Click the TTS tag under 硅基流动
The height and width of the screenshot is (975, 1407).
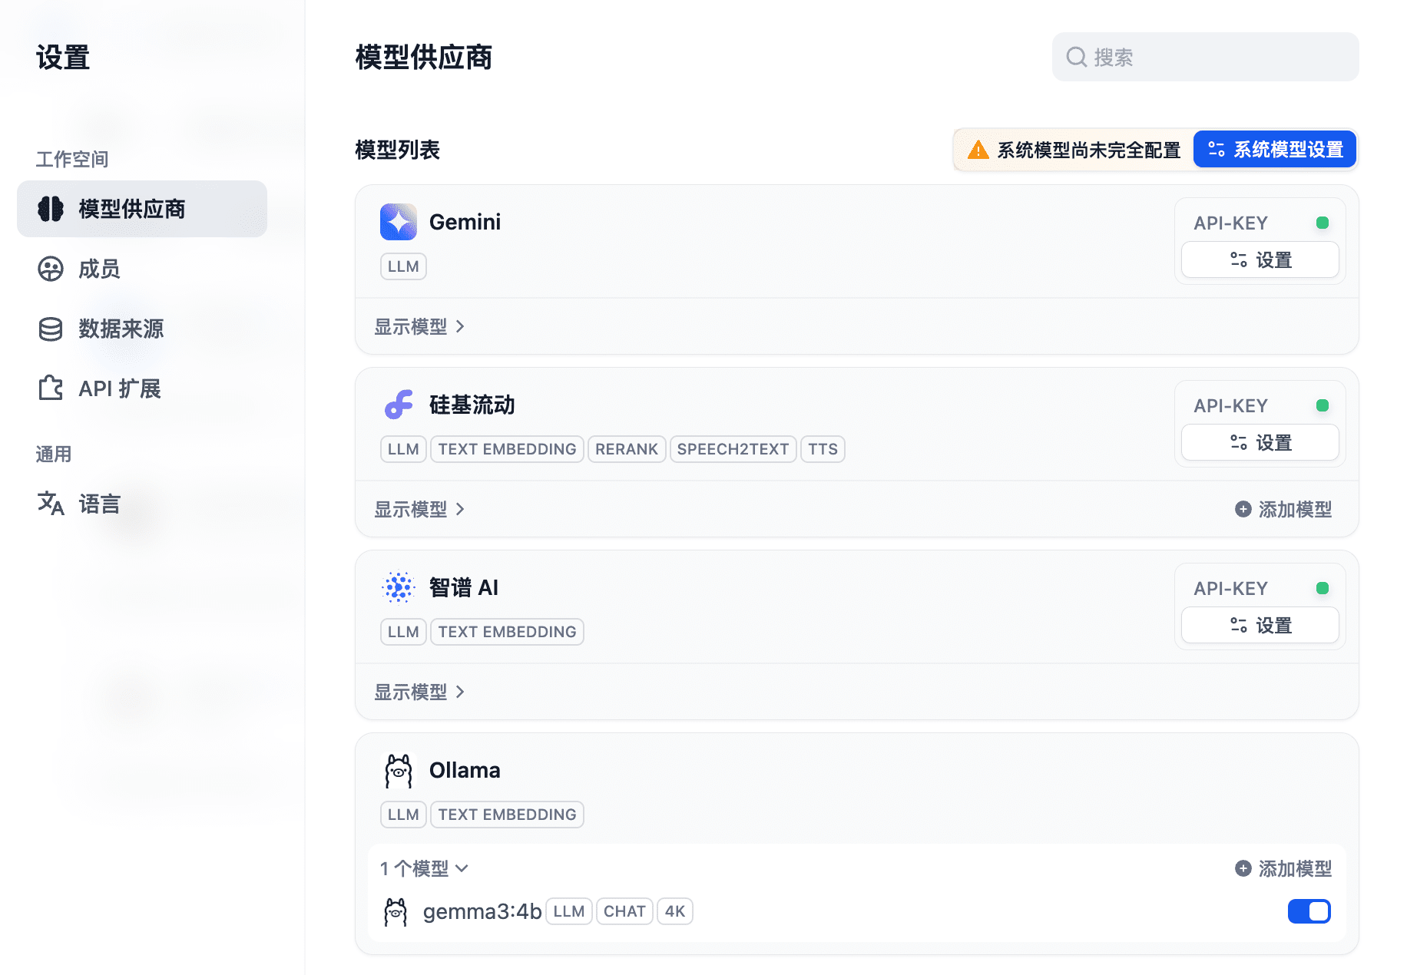point(823,449)
